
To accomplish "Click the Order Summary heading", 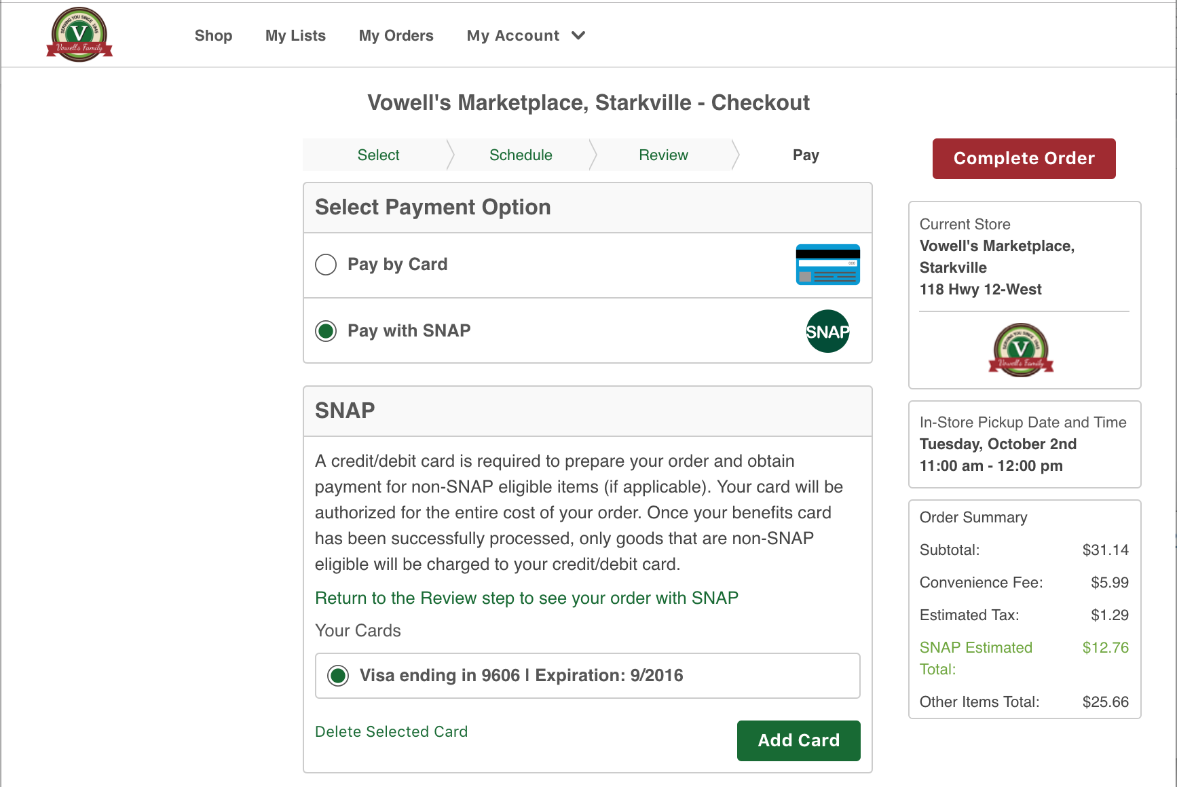I will point(973,518).
